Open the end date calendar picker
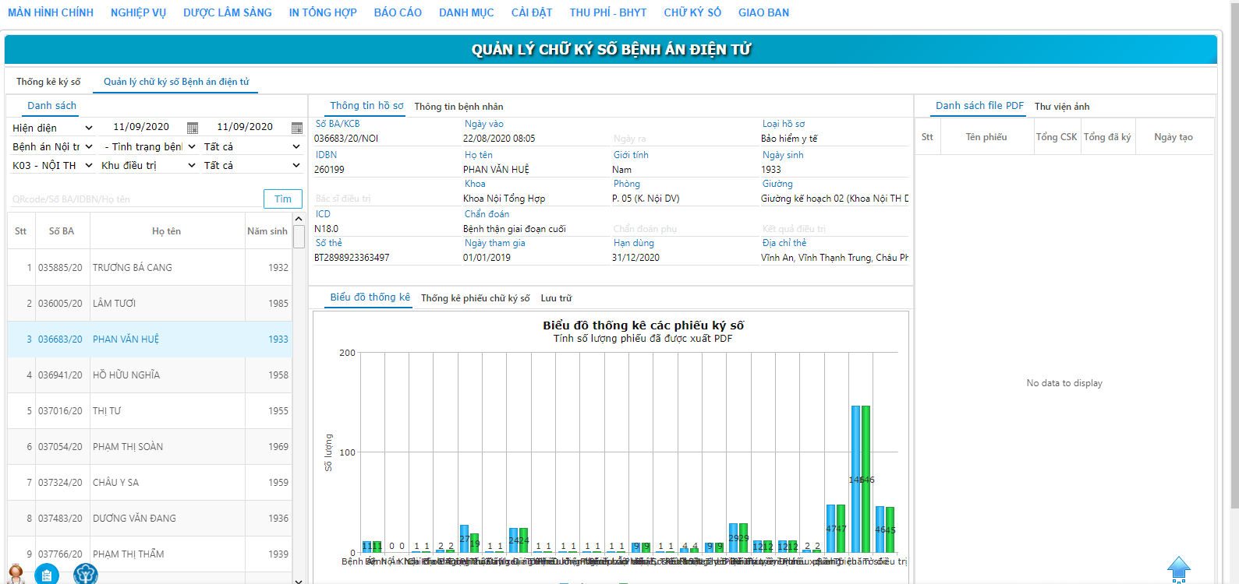Viewport: 1239px width, 584px height. tap(296, 128)
